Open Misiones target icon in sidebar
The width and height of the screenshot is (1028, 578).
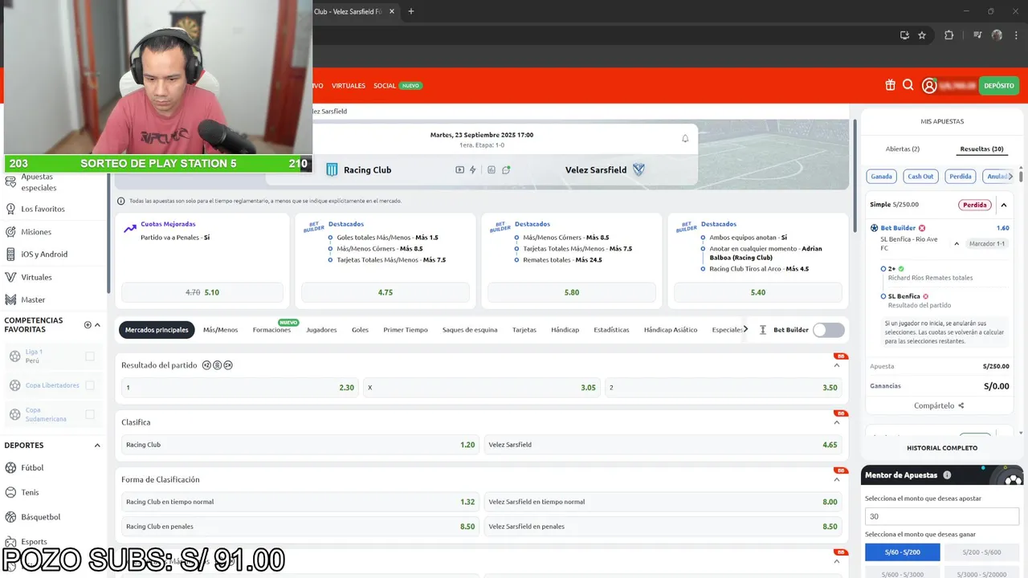[10, 231]
